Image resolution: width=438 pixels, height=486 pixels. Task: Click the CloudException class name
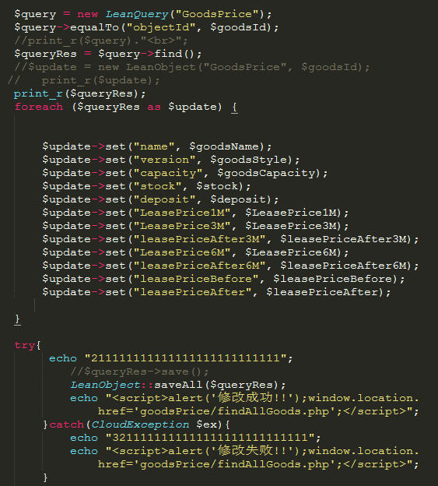(x=140, y=424)
